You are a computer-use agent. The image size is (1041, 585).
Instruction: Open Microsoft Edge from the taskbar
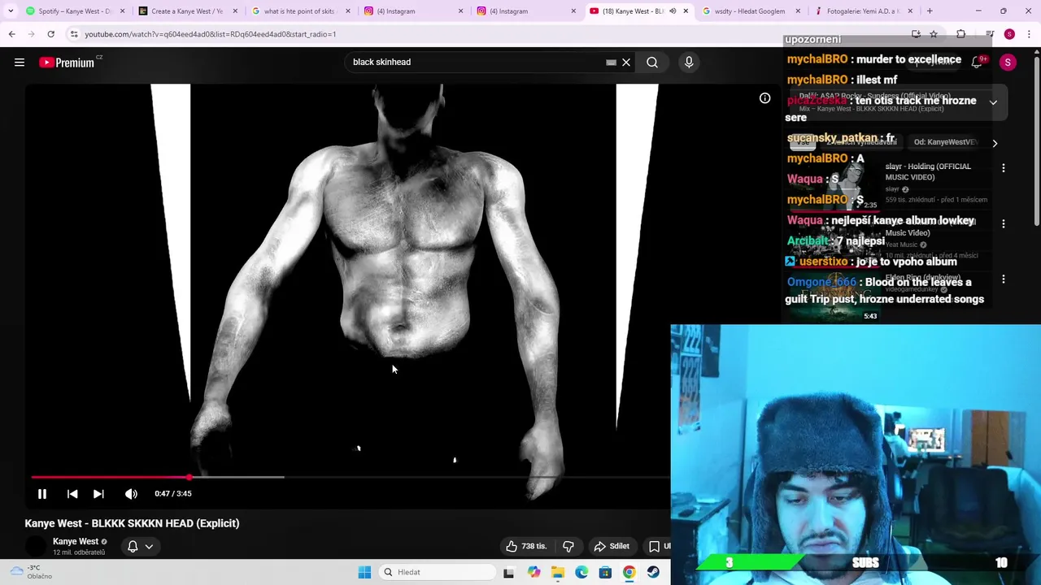[x=581, y=573]
